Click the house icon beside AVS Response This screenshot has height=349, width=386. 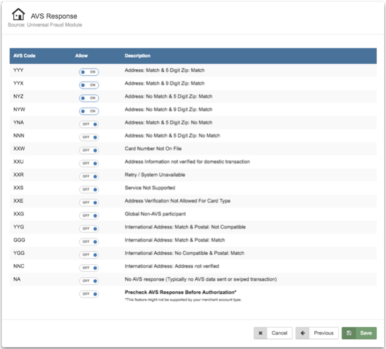pyautogui.click(x=19, y=14)
